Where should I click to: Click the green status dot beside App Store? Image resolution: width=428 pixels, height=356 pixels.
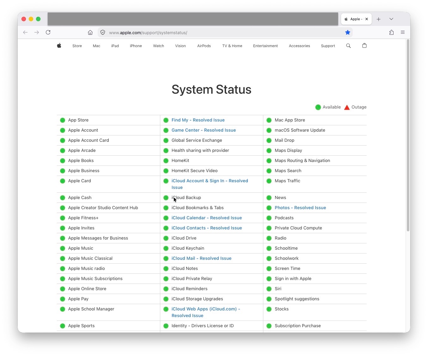click(63, 120)
